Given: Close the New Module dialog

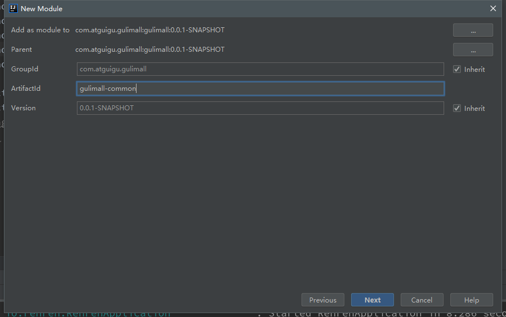Looking at the screenshot, I should [493, 8].
